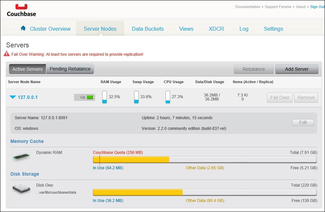Click the Other Data (90.4 GB) label
The image size is (325, 212).
point(205,201)
